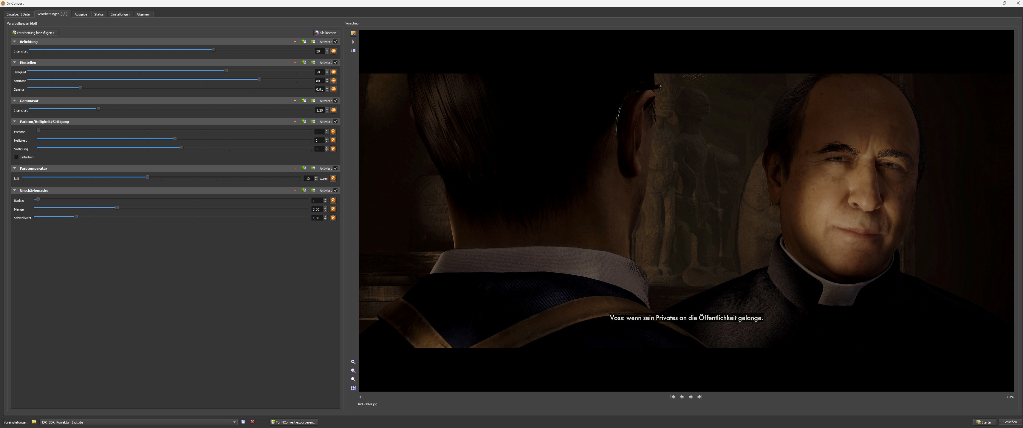
Task: Start the conversion with Starten
Action: tap(985, 422)
